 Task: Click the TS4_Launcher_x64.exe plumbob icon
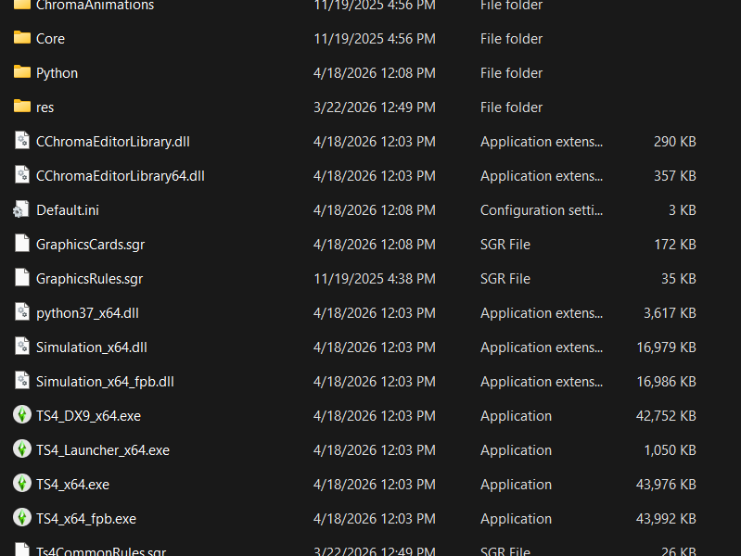pyautogui.click(x=22, y=449)
